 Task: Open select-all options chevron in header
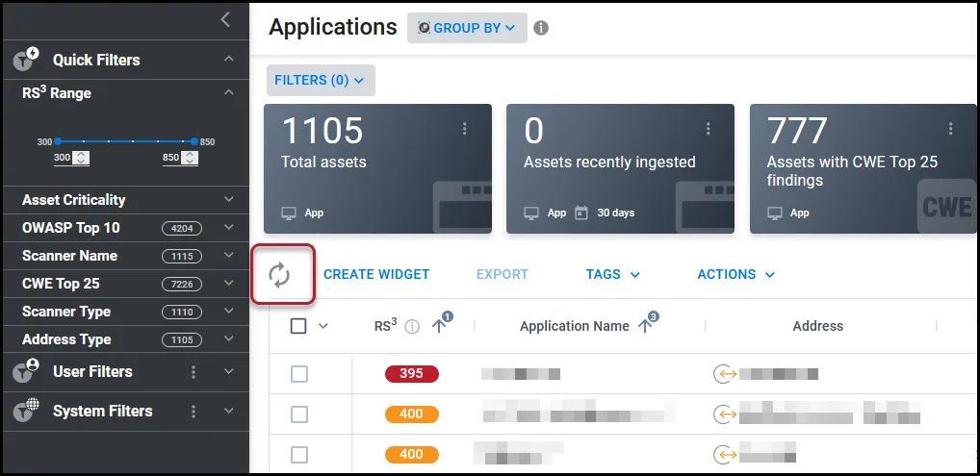[x=323, y=326]
